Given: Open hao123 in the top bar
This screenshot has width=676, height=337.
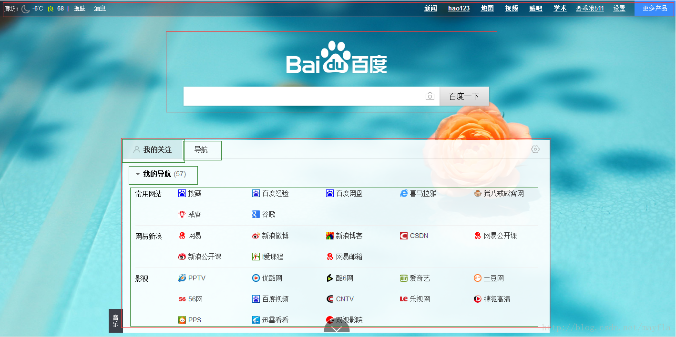Looking at the screenshot, I should coord(459,8).
